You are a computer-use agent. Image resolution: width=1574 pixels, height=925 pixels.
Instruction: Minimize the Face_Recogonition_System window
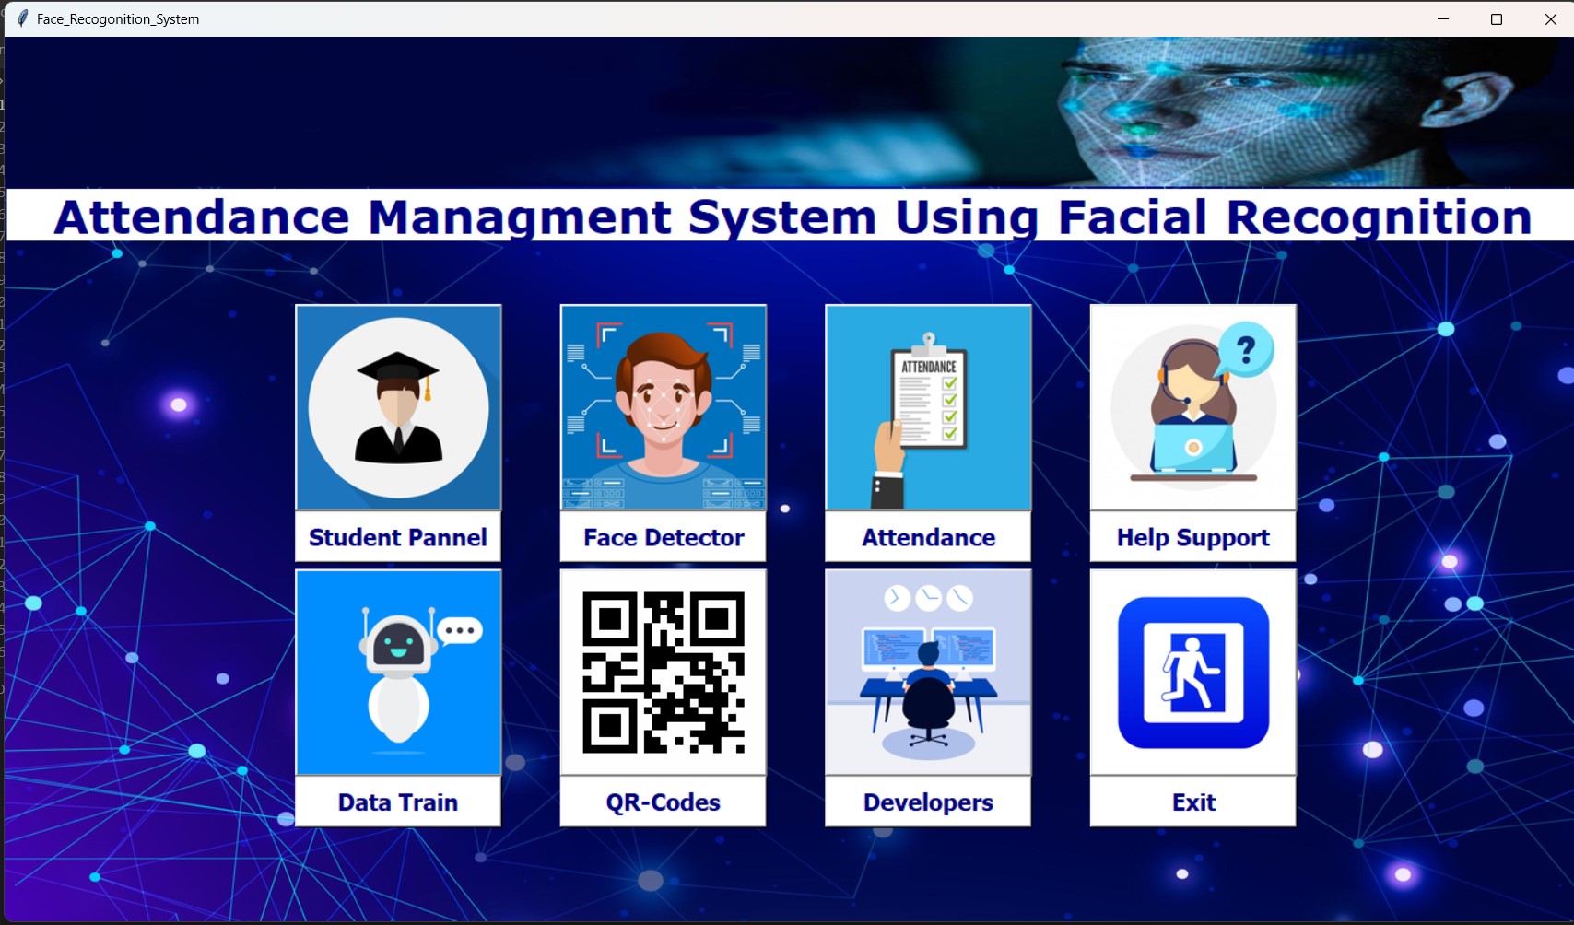tap(1443, 18)
